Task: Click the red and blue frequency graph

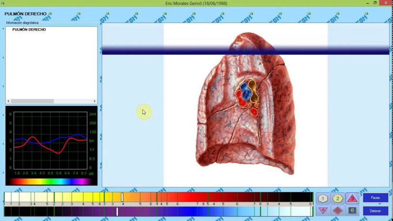Action: [51, 141]
